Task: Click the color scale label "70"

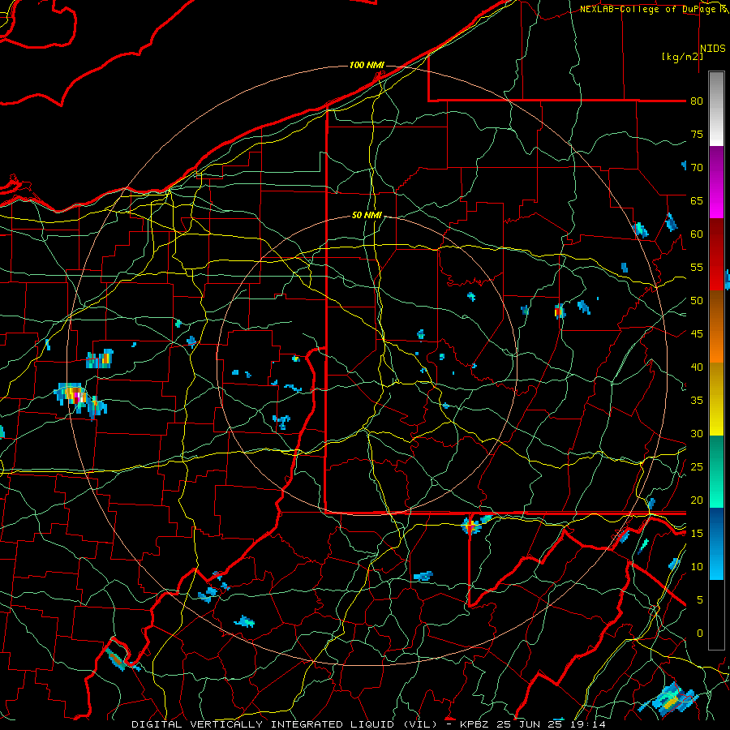Action: (697, 168)
